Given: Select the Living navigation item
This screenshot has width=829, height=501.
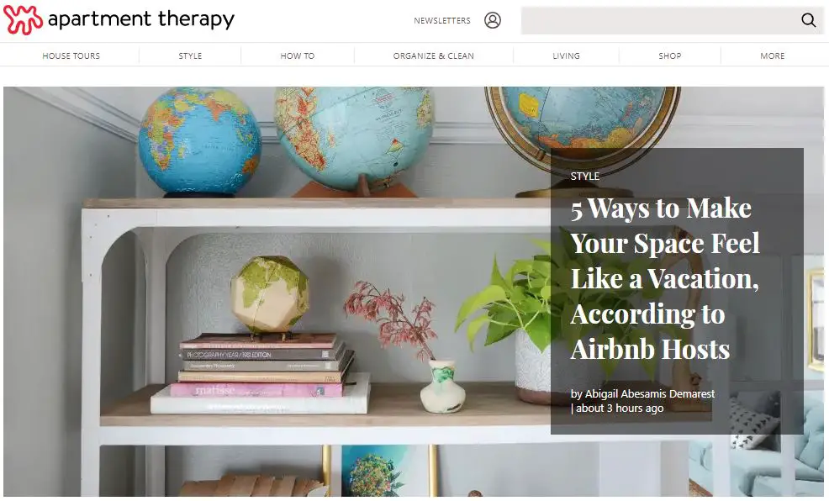Looking at the screenshot, I should 566,55.
